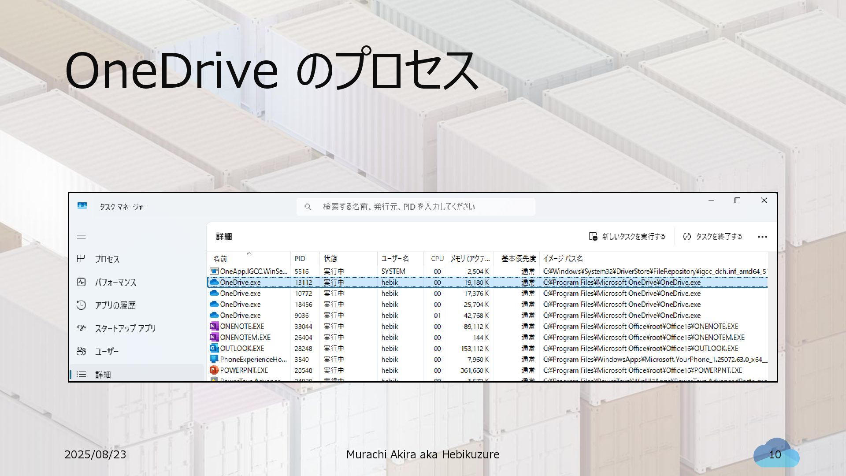Viewport: 846px width, 476px height.
Task: Click CPU value 01 for OneDrive.exe
Action: 437,315
